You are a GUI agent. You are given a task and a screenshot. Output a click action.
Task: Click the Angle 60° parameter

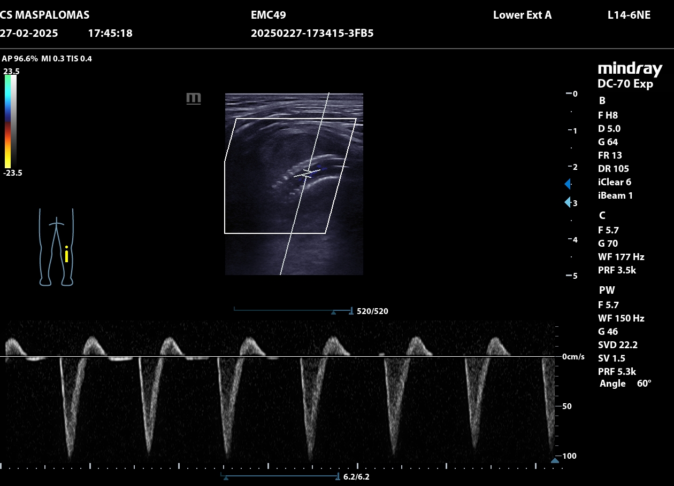click(625, 383)
